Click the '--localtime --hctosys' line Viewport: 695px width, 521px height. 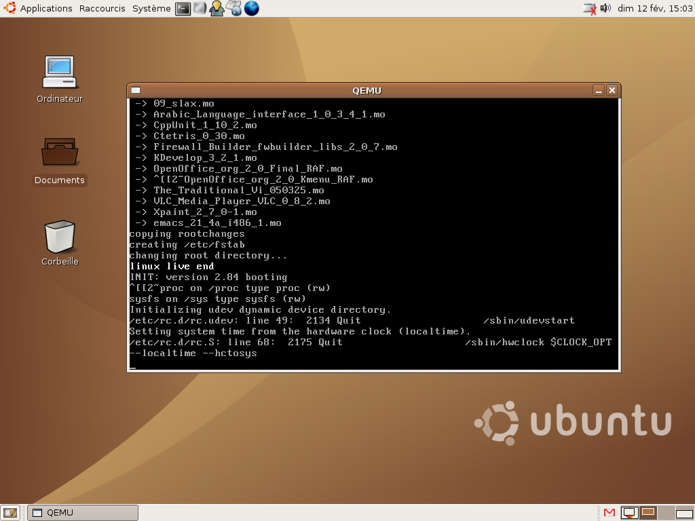[x=193, y=353]
